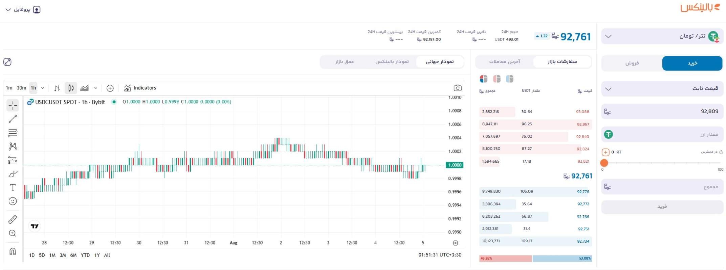Select the trend line drawing tool
726x270 pixels.
[x=13, y=119]
